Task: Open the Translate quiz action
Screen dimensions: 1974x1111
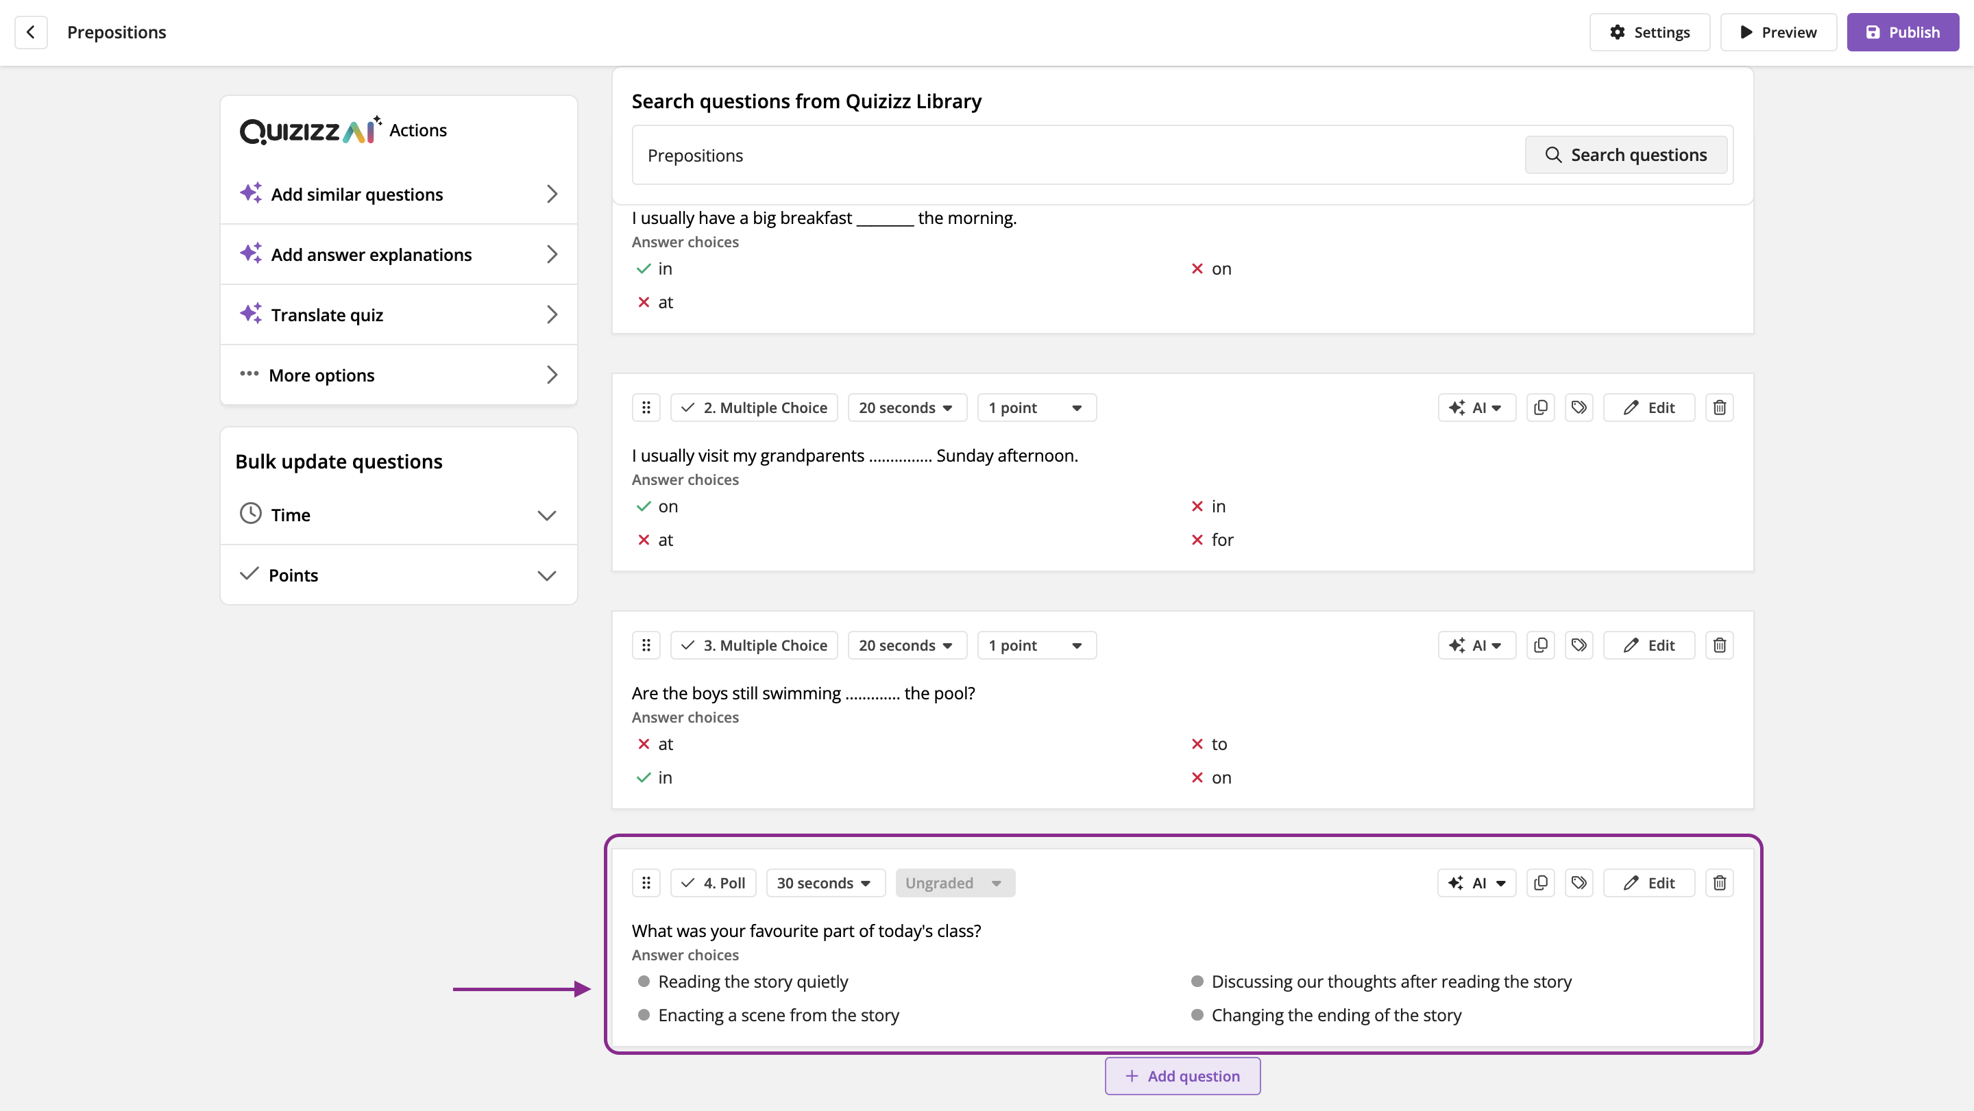Action: (398, 314)
